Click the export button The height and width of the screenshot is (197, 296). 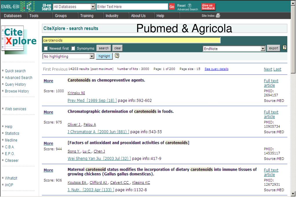click(x=273, y=48)
